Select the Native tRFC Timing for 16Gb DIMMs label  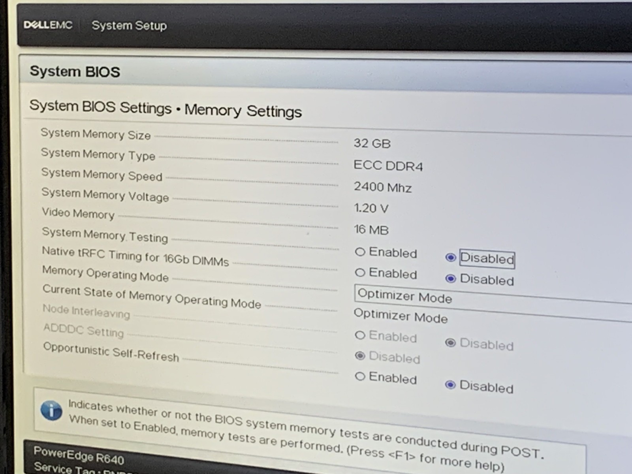point(135,256)
